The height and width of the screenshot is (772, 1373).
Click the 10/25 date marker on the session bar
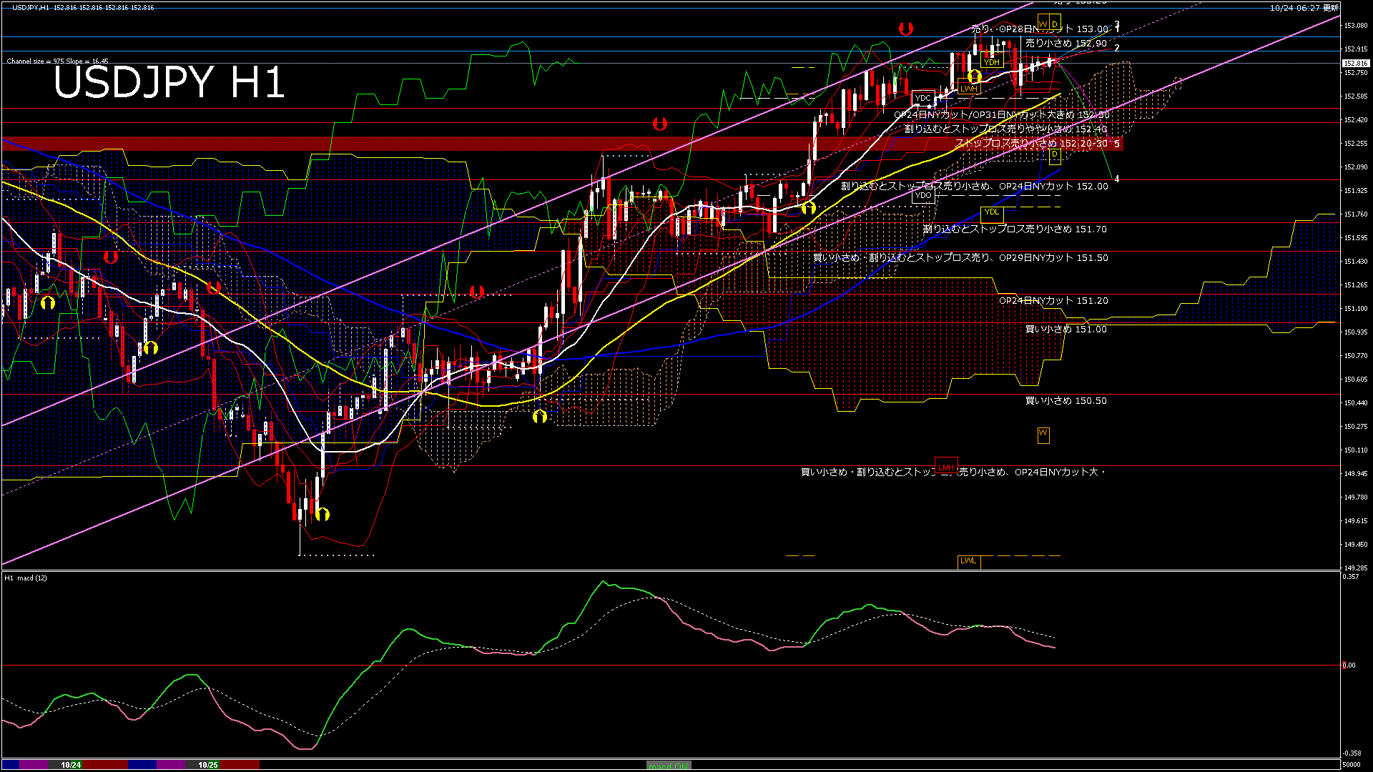pyautogui.click(x=208, y=765)
